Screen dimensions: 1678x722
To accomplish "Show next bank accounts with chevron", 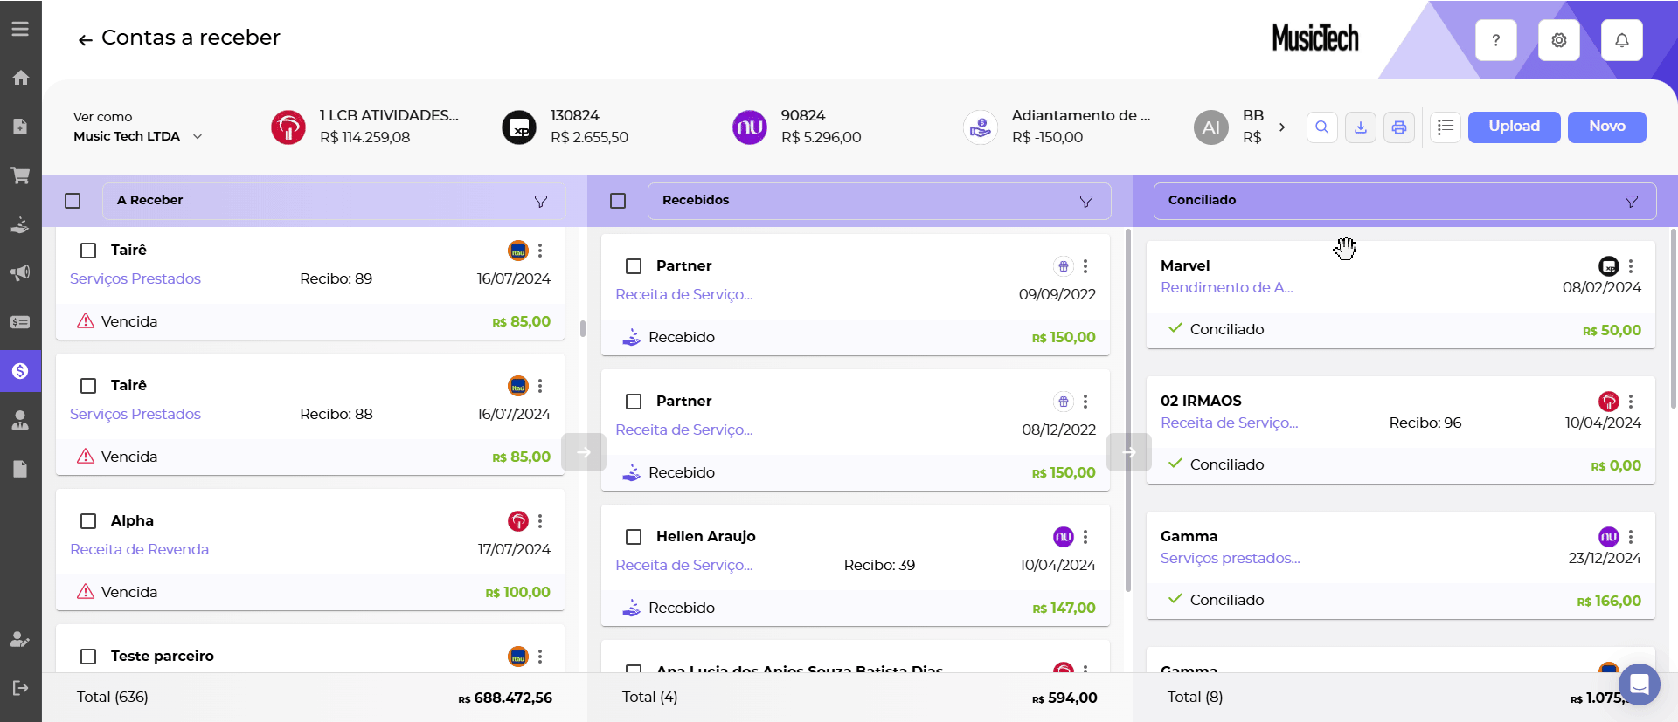I will point(1282,127).
